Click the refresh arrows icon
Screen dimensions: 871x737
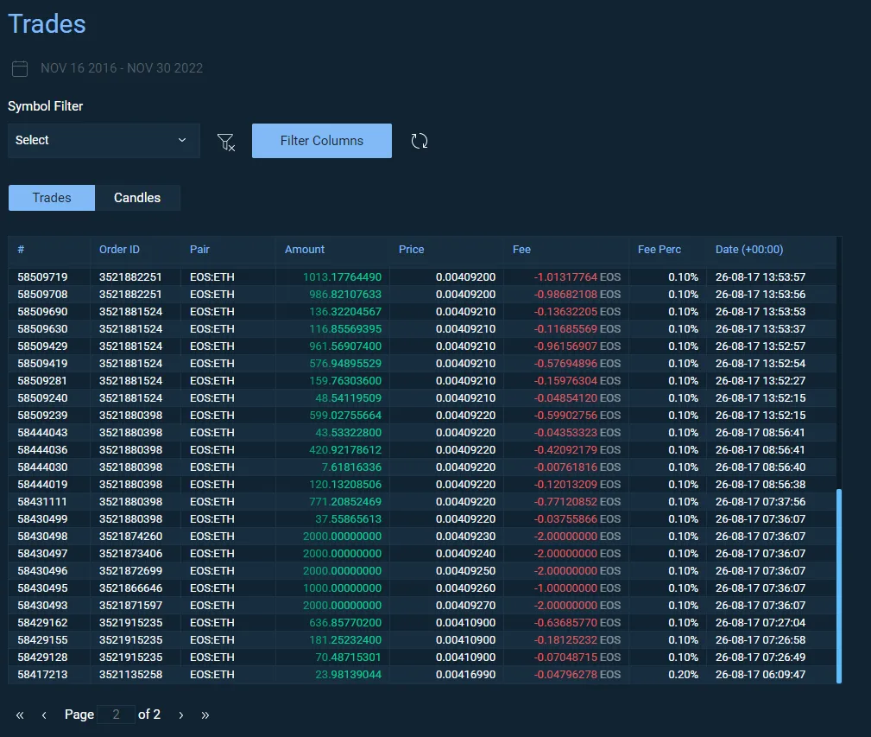click(420, 142)
